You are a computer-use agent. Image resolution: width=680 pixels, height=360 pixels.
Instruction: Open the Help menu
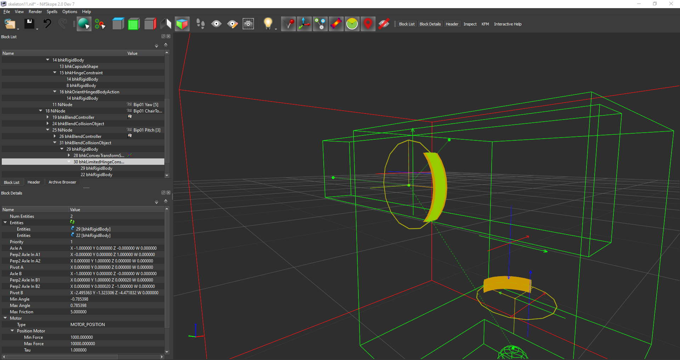coord(86,12)
